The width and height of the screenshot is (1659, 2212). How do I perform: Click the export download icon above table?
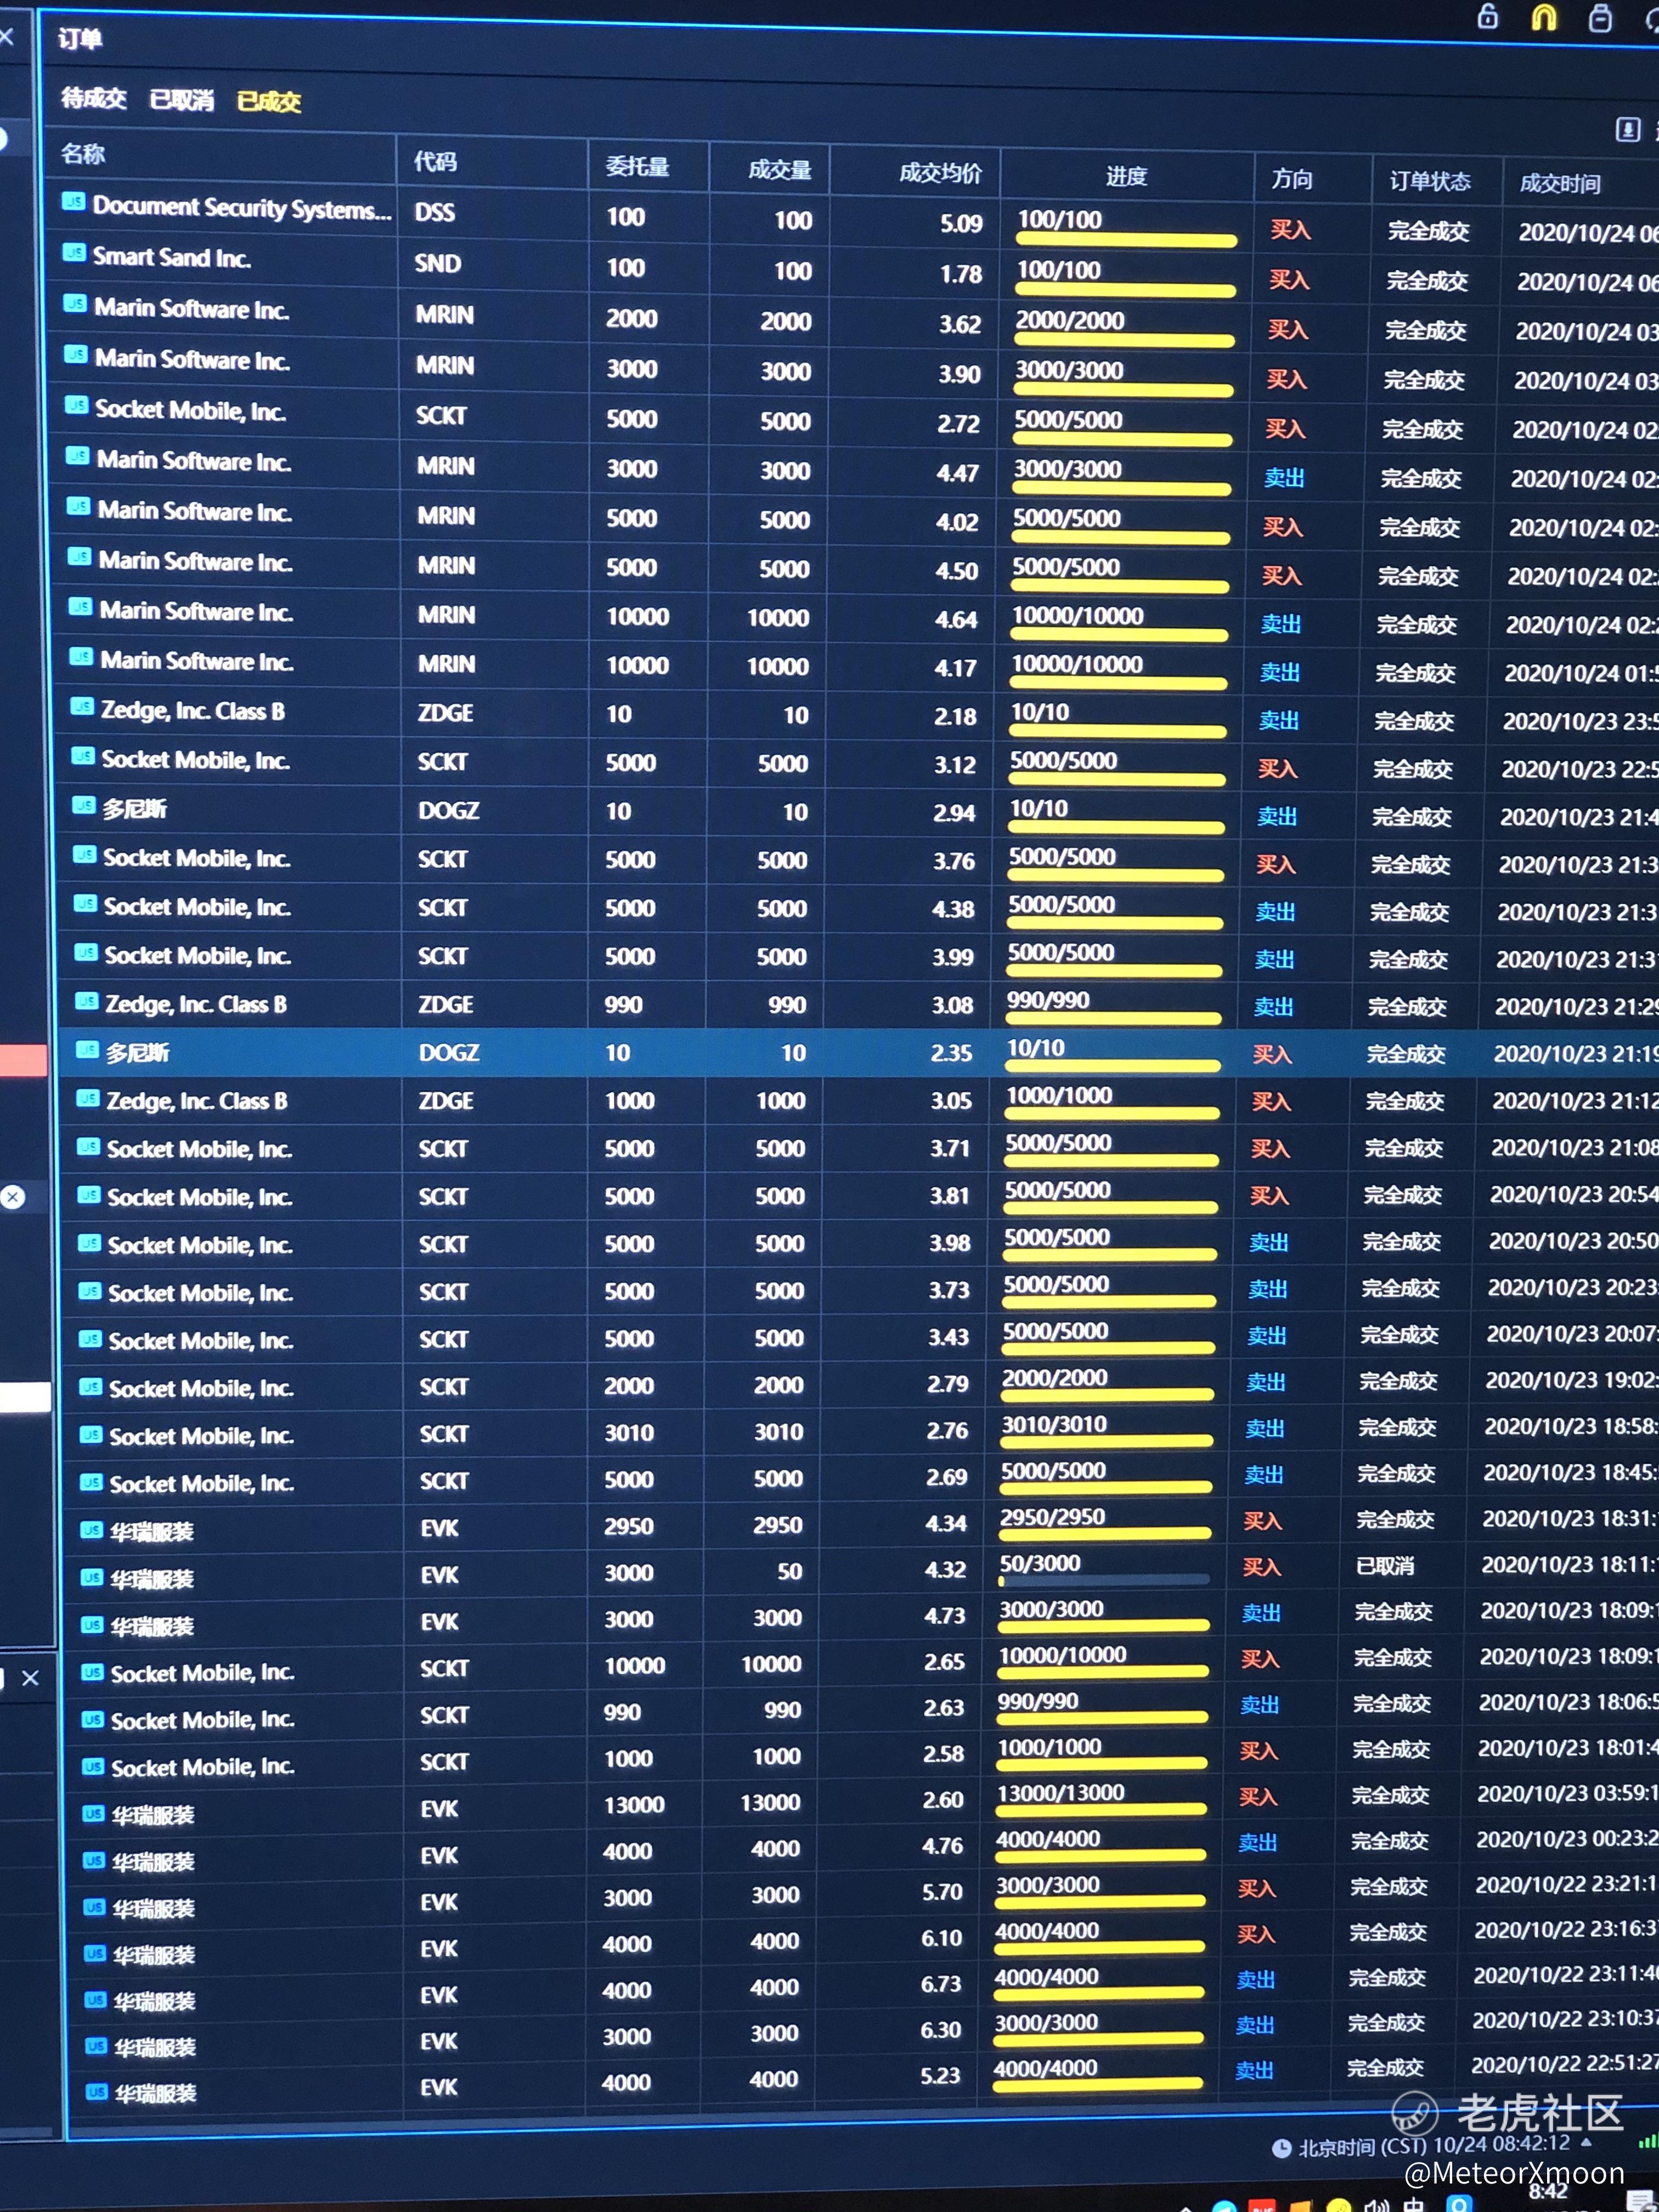point(1627,129)
